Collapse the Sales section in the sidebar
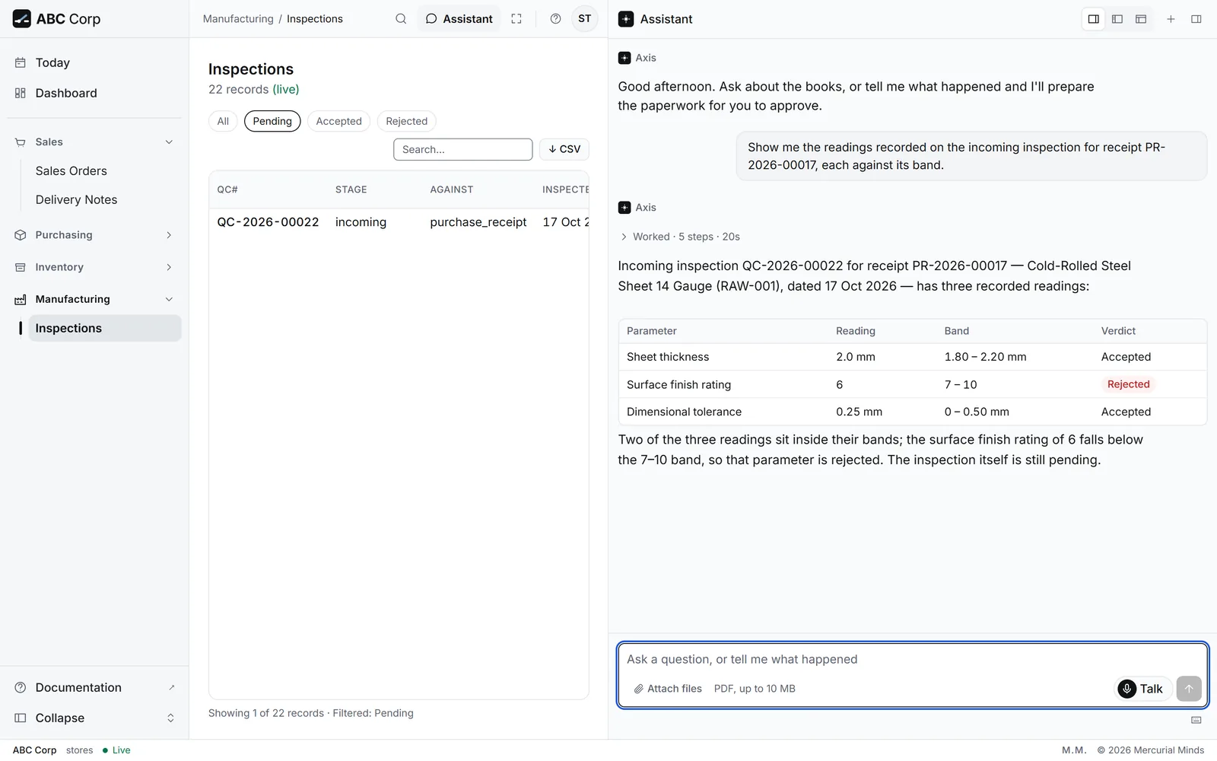 click(94, 142)
